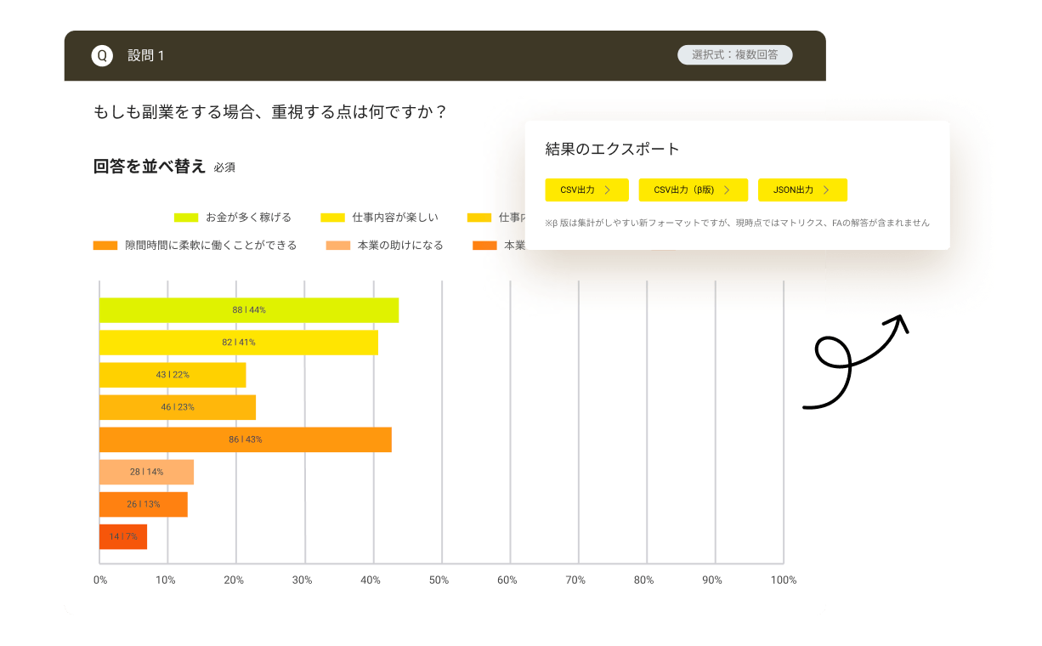The height and width of the screenshot is (646, 1042).
Task: Click the 隙間時間に柔軟に働くことができる legend item
Action: (195, 244)
